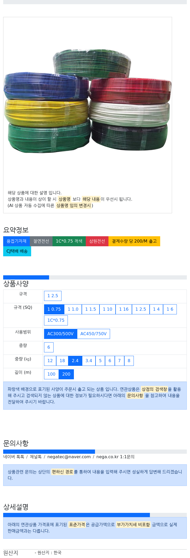The width and height of the screenshot is (190, 558).
Task: Select the 1 1.5 SQ option
Action: (91, 309)
